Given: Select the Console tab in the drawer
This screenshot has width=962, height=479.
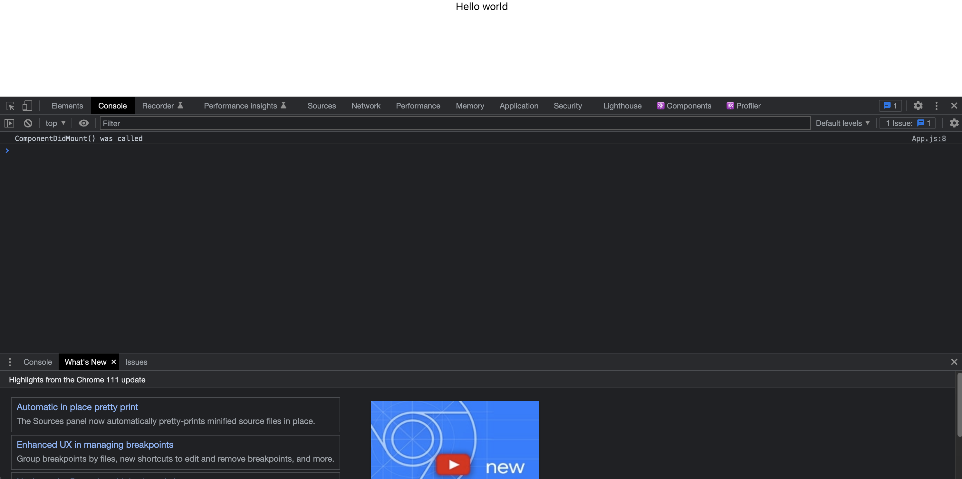Looking at the screenshot, I should 38,362.
